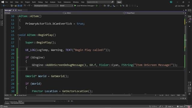Open the Toolbox side tab
Image resolution: width=192 pixels, height=108 pixels.
pyautogui.click(x=2, y=23)
